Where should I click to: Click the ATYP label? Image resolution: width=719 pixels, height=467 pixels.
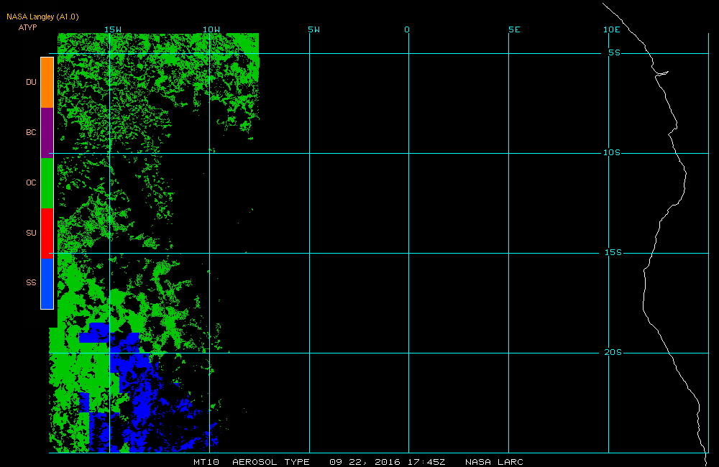coord(27,27)
